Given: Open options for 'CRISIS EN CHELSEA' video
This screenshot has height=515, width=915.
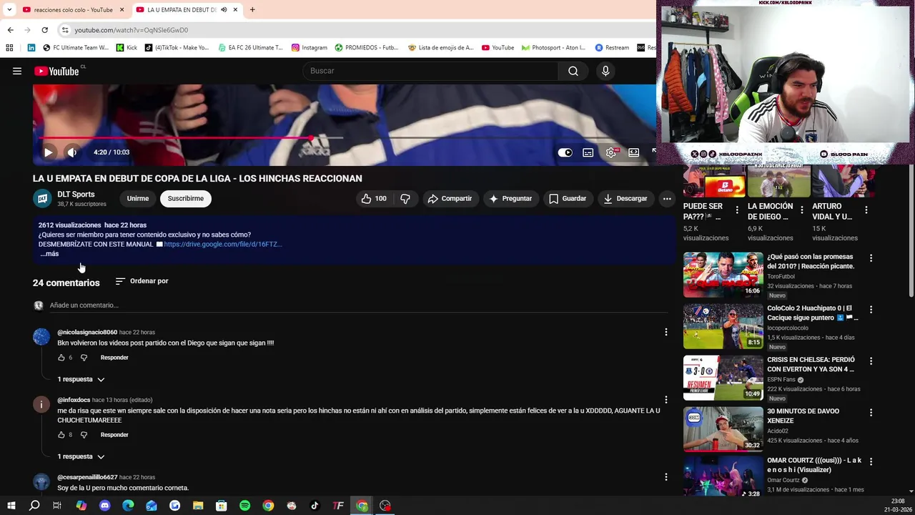Looking at the screenshot, I should pyautogui.click(x=871, y=360).
